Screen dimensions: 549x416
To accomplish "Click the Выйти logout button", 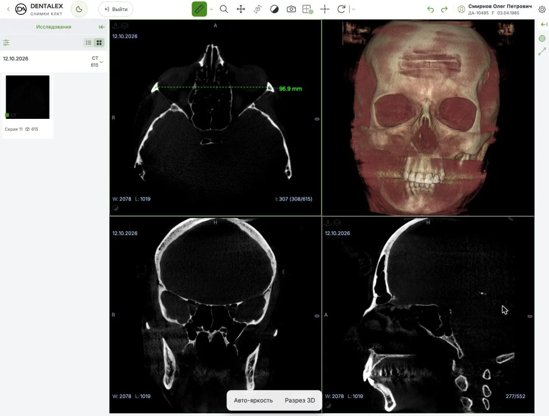I will click(x=116, y=9).
